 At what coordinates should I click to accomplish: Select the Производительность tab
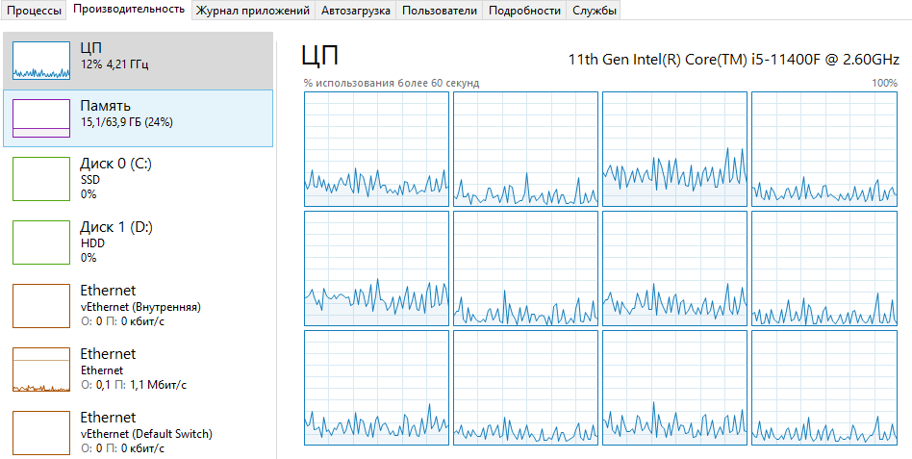tap(129, 10)
